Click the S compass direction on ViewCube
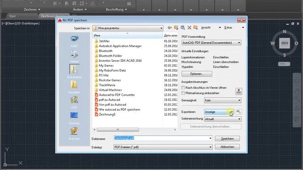The height and width of the screenshot is (170, 303). (285, 55)
